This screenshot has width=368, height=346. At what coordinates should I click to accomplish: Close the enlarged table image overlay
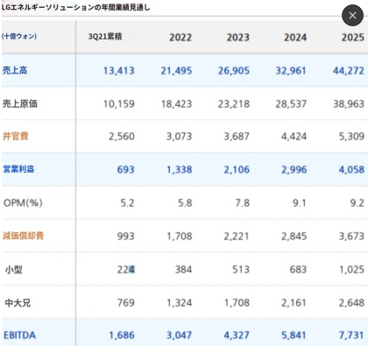pyautogui.click(x=352, y=16)
